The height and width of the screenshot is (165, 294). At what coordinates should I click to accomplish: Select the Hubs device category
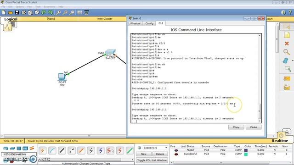pos(19,148)
